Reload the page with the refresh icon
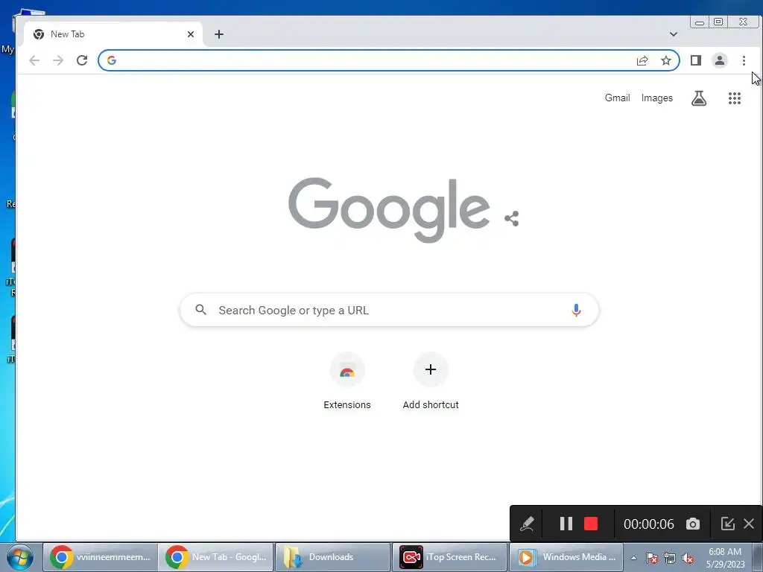This screenshot has width=763, height=572. pyautogui.click(x=82, y=60)
